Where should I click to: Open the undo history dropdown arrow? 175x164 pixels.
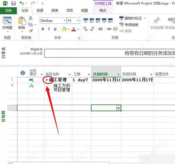coord(26,3)
